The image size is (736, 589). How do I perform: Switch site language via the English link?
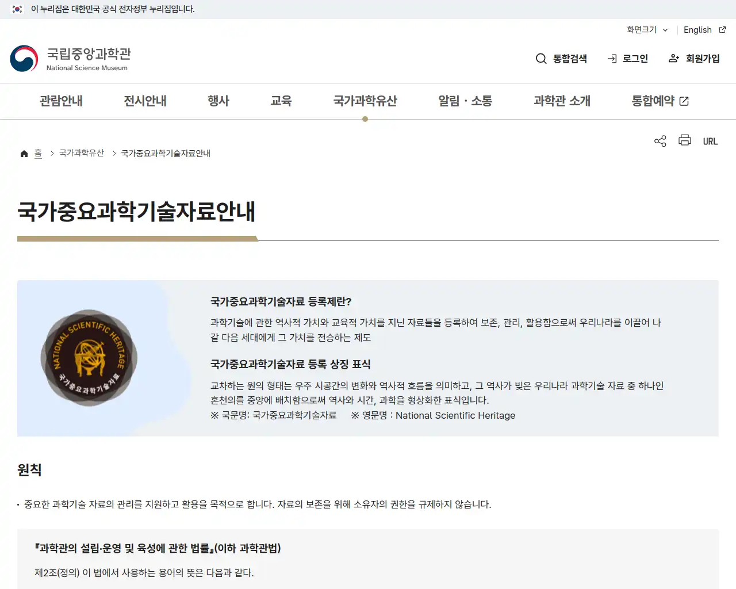pos(697,30)
